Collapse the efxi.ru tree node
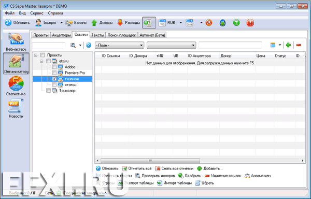Image resolution: width=311 pixels, height=199 pixels. (x=41, y=61)
